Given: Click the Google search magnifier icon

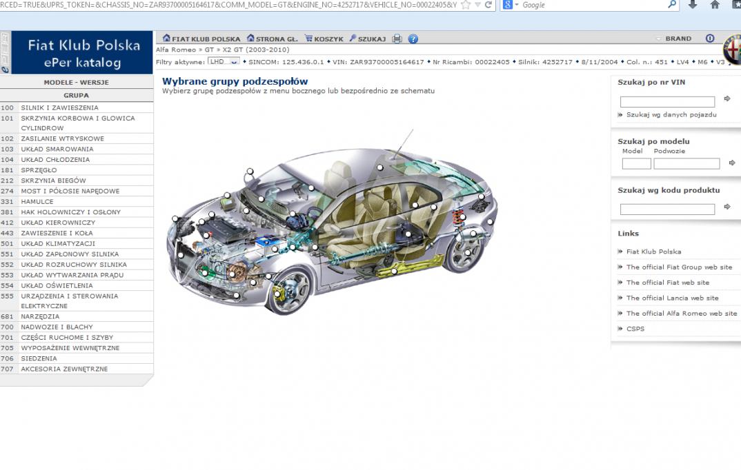Looking at the screenshot, I should (672, 5).
